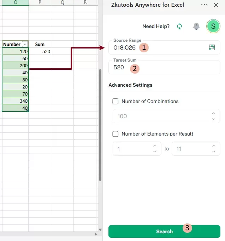Open the S user profile avatar
The height and width of the screenshot is (241, 225).
pos(213,26)
